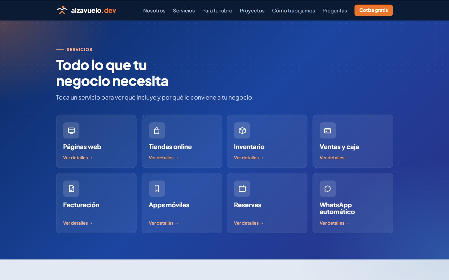Open Ver detalles under WhatsApp automático
Image resolution: width=449 pixels, height=280 pixels.
pyautogui.click(x=334, y=223)
